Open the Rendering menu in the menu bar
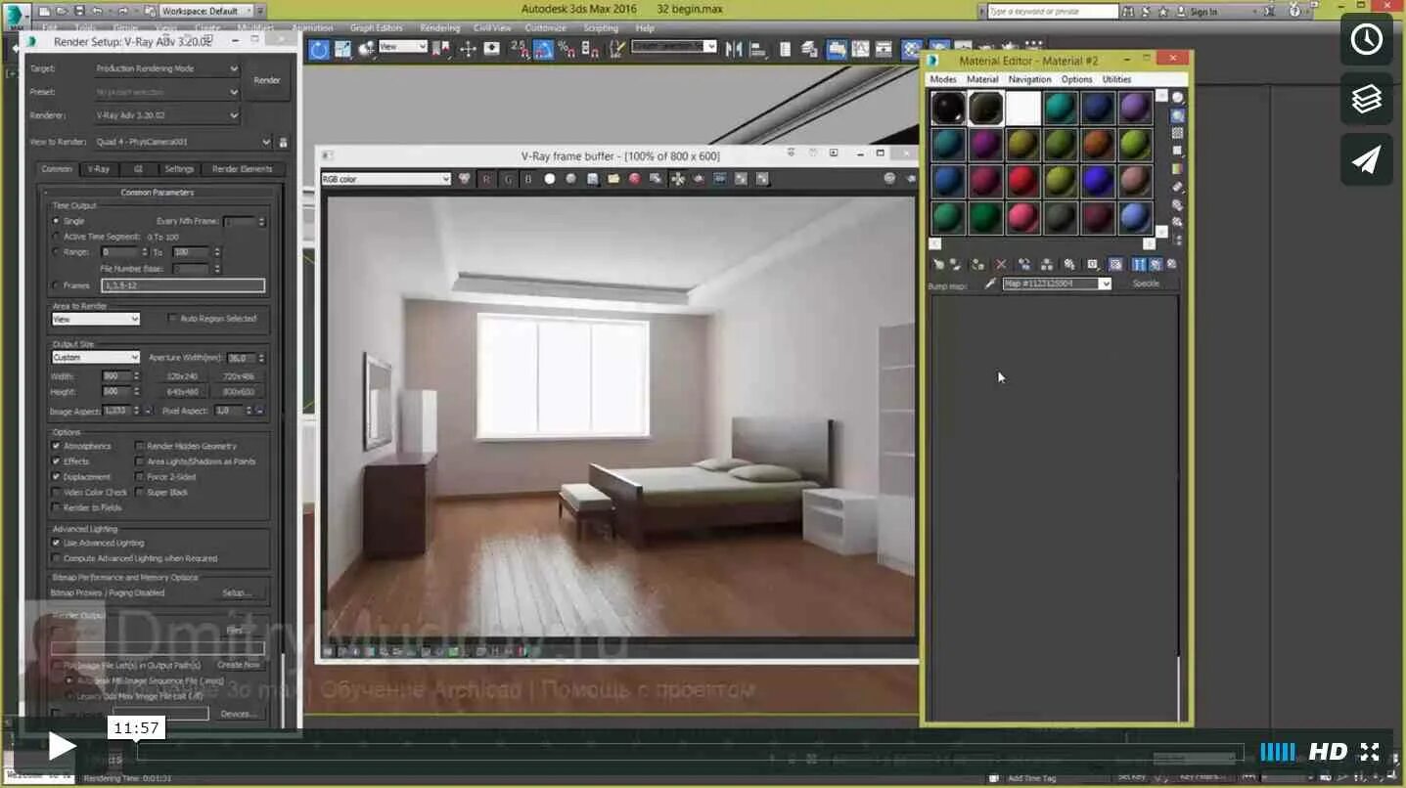The width and height of the screenshot is (1406, 788). pos(439,27)
